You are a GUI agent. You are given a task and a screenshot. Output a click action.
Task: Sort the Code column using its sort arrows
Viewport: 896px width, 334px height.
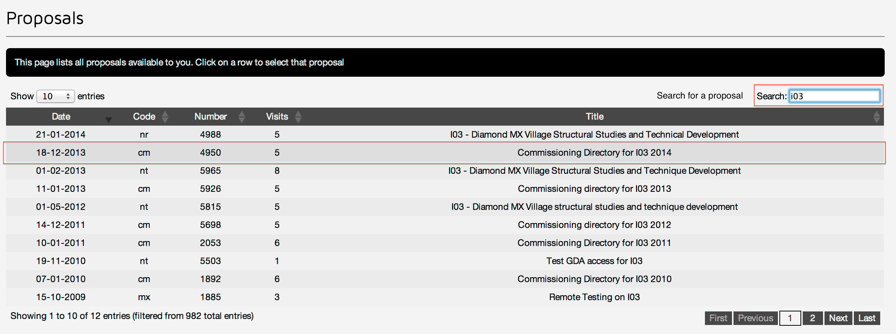(x=166, y=117)
